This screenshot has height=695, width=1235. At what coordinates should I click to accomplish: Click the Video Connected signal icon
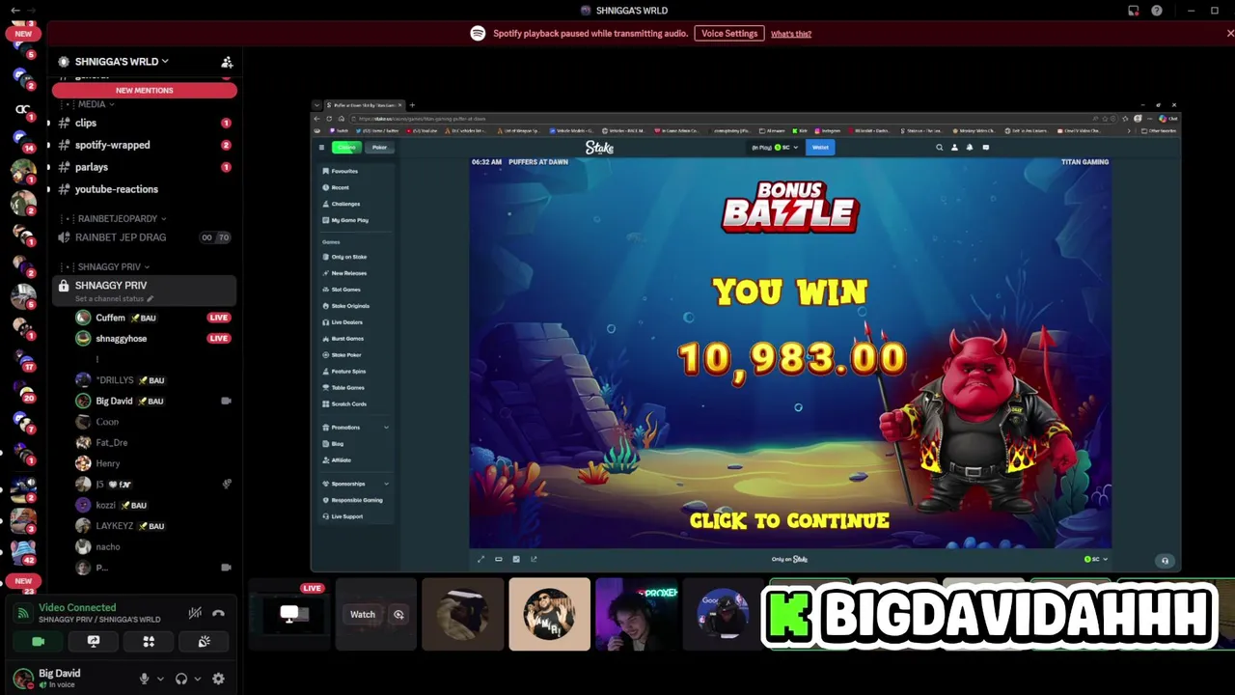click(22, 613)
